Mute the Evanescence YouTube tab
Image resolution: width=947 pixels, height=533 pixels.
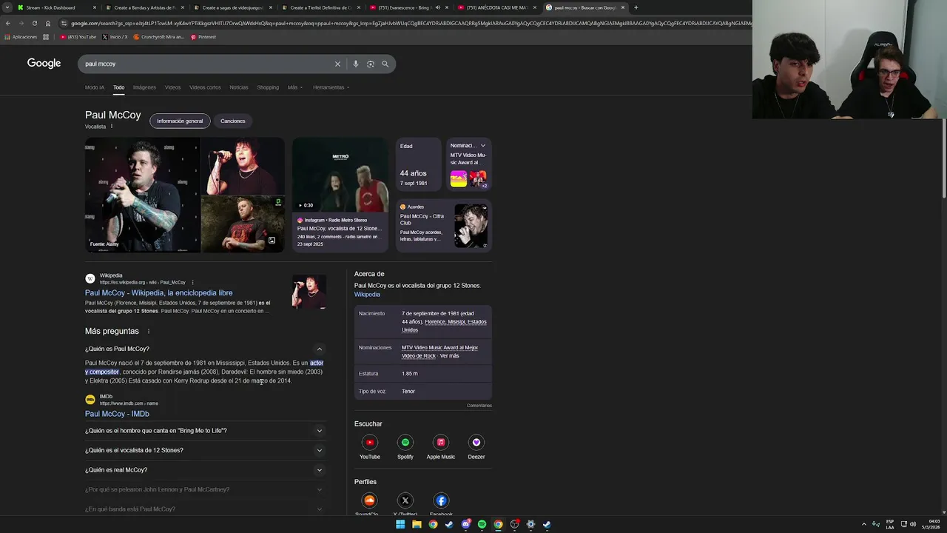coord(437,7)
